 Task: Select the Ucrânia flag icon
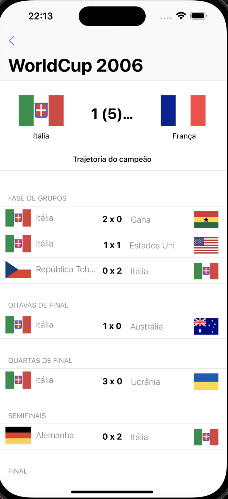coord(206,382)
